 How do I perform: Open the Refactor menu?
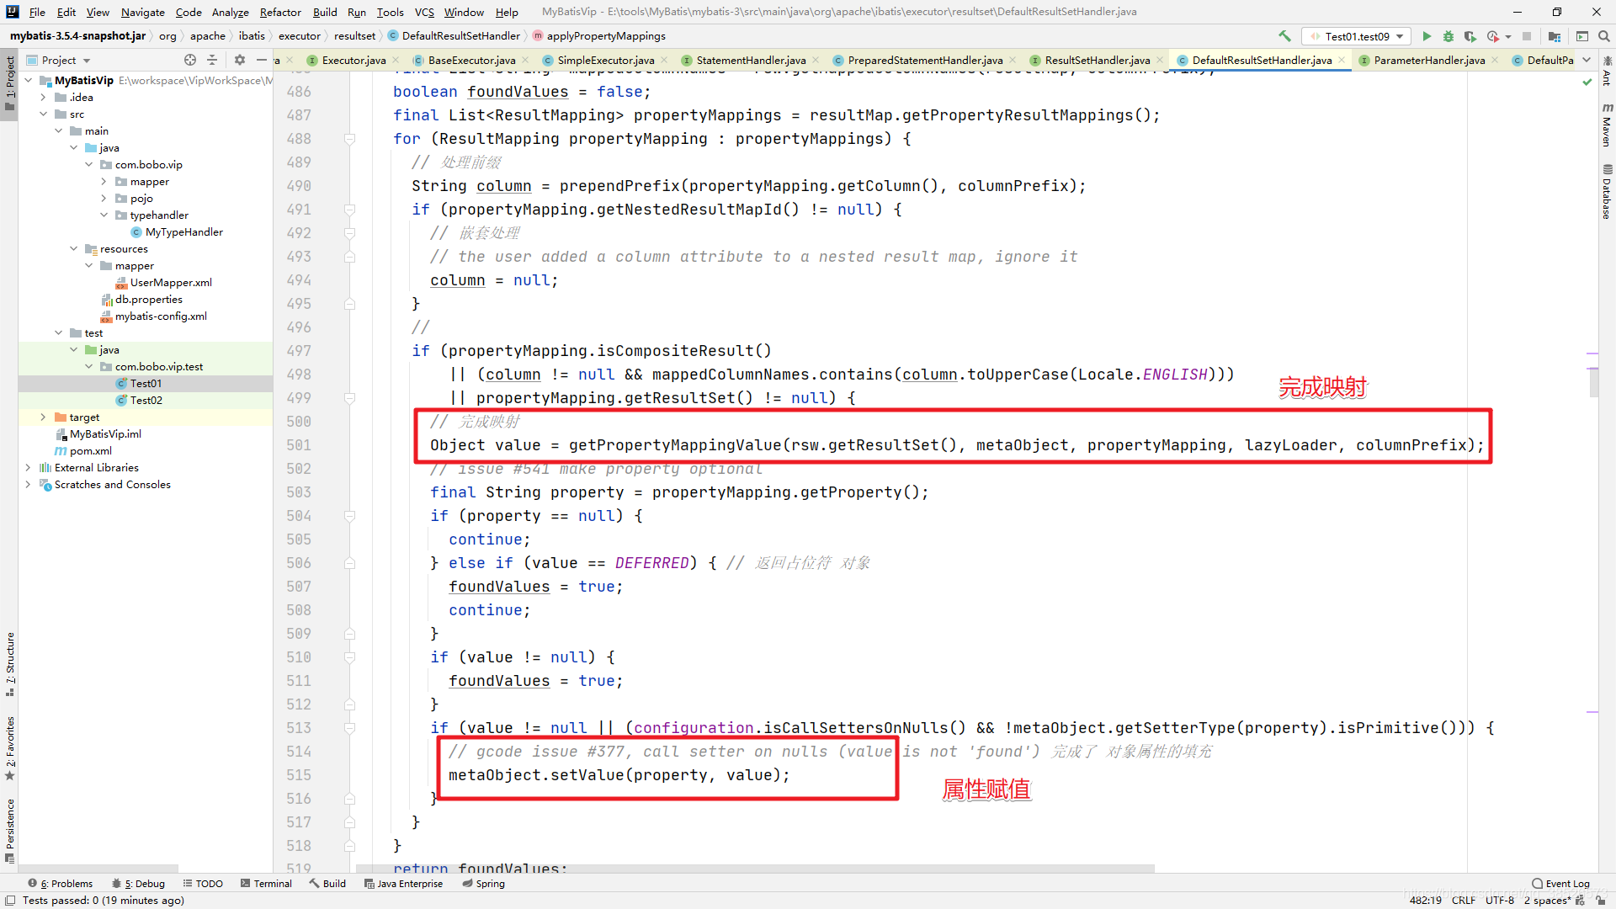point(280,12)
